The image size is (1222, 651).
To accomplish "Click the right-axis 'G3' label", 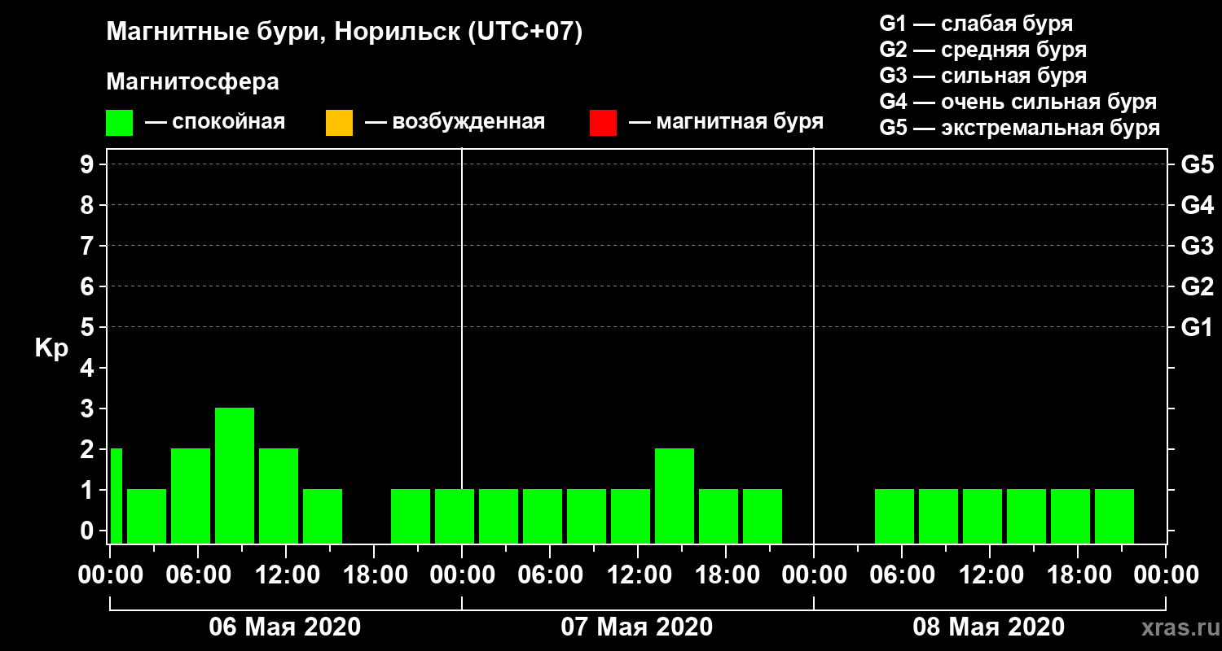I will (1197, 247).
